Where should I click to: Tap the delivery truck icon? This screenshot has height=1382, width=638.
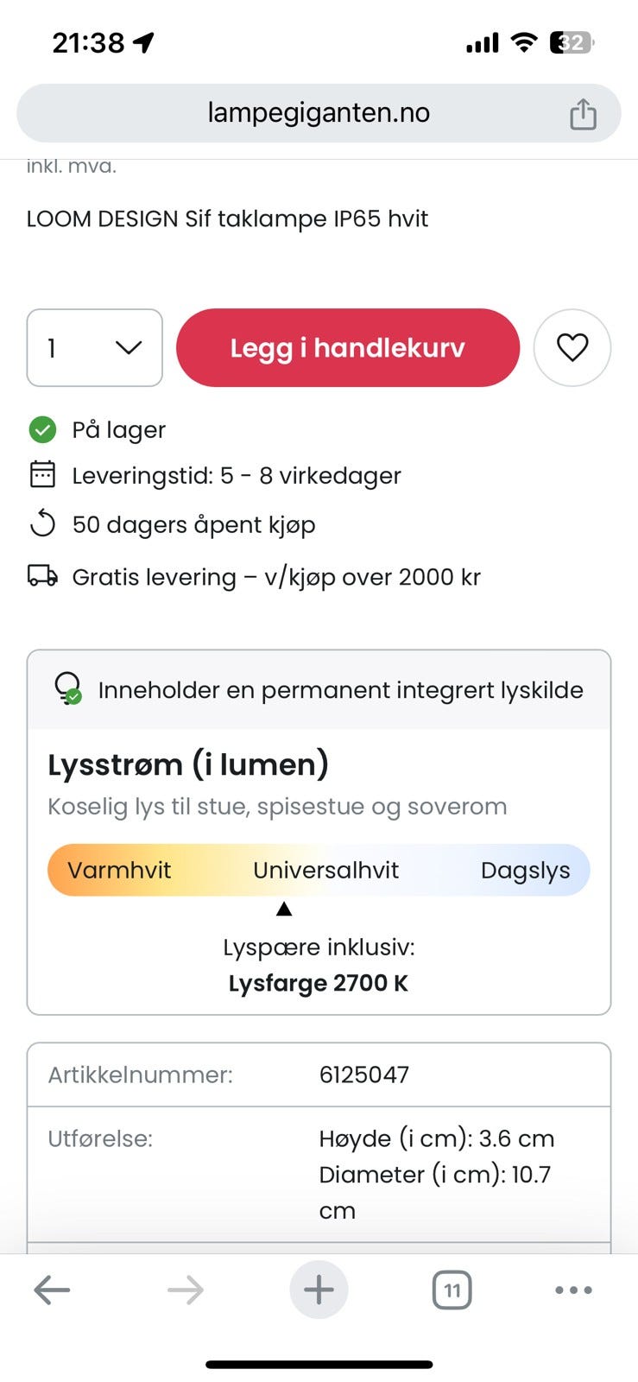pos(42,576)
